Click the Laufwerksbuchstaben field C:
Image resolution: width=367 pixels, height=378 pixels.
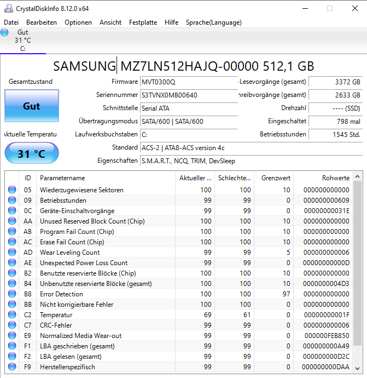[189, 135]
